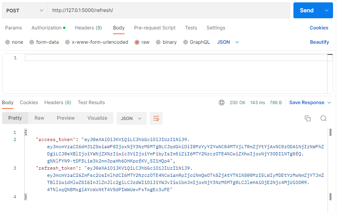Open the Cookies link near Send

319,28
